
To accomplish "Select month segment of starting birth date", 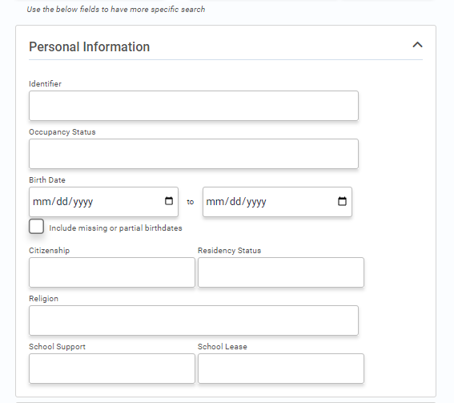I will pos(42,201).
